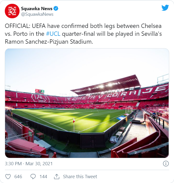Click the Share this Tweet text

click(80, 177)
